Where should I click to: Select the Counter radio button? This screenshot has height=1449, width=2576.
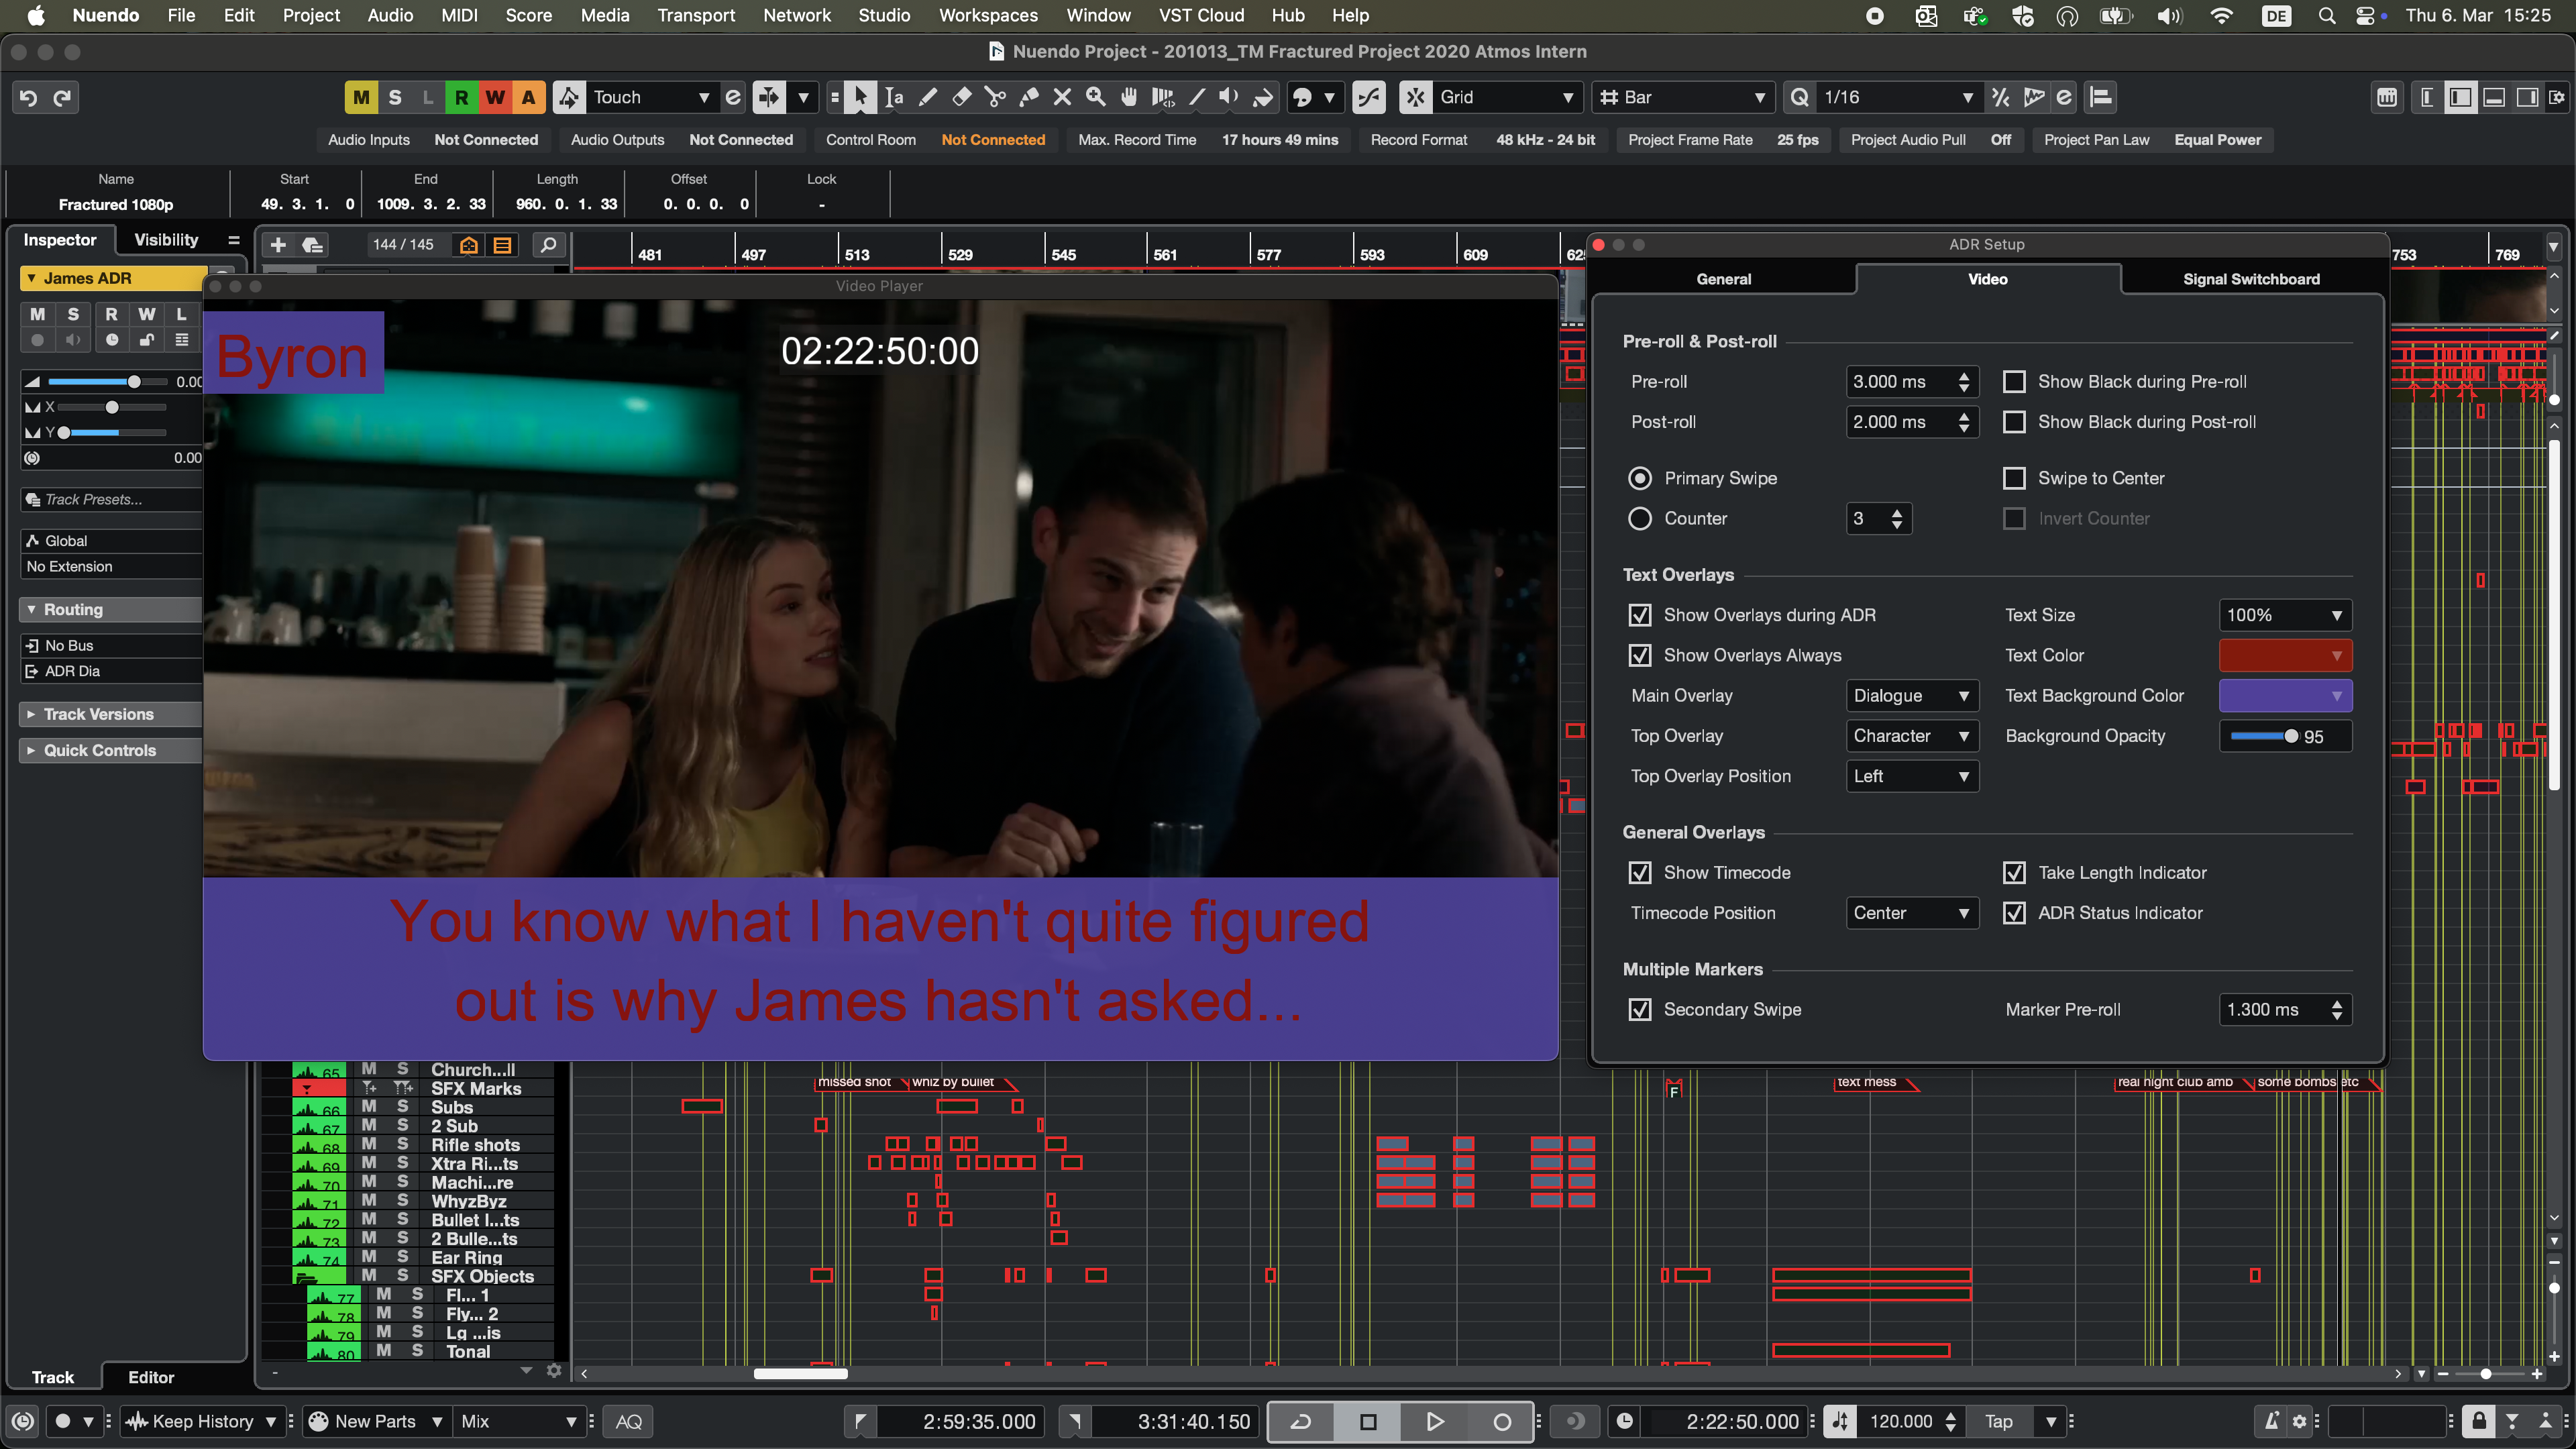click(x=1640, y=518)
